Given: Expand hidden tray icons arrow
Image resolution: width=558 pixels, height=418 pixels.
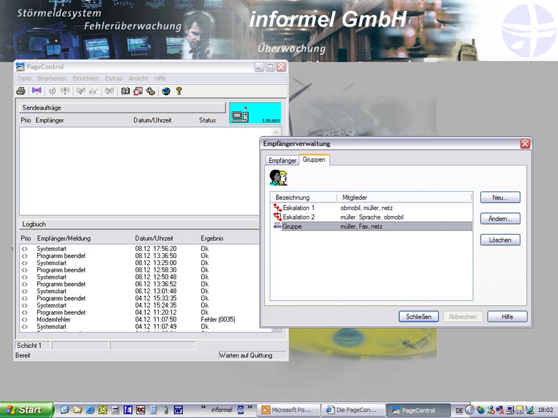Looking at the screenshot, I should (x=470, y=410).
